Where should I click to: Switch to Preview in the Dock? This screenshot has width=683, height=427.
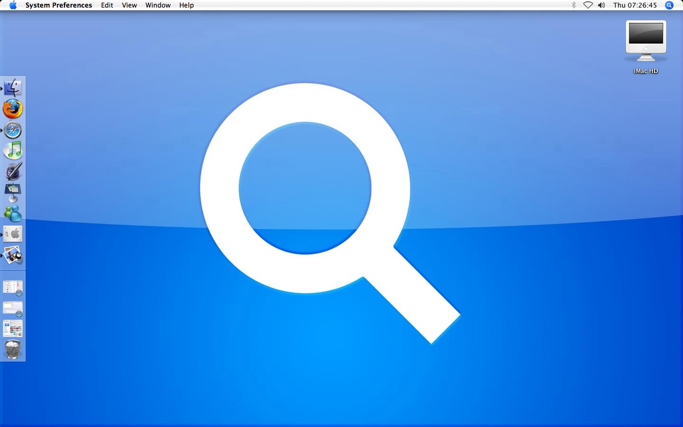13,255
